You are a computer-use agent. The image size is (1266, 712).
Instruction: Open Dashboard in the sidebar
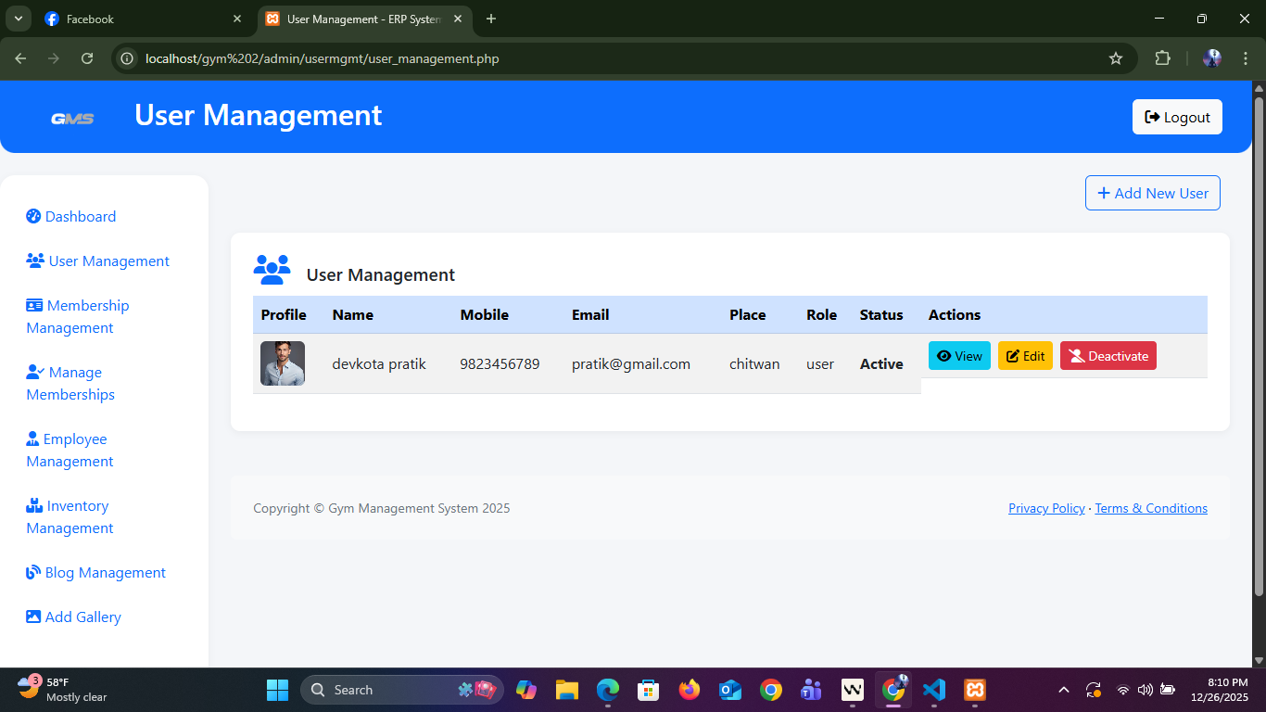71,216
